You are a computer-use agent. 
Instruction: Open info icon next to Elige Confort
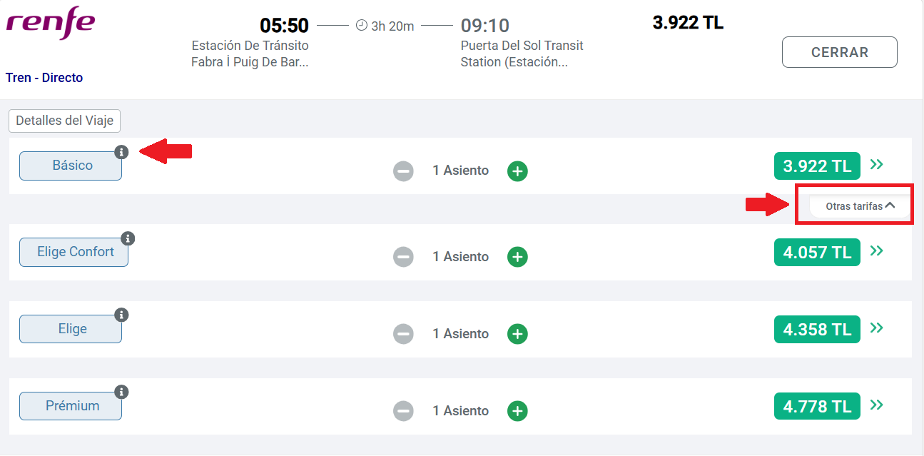(x=128, y=238)
